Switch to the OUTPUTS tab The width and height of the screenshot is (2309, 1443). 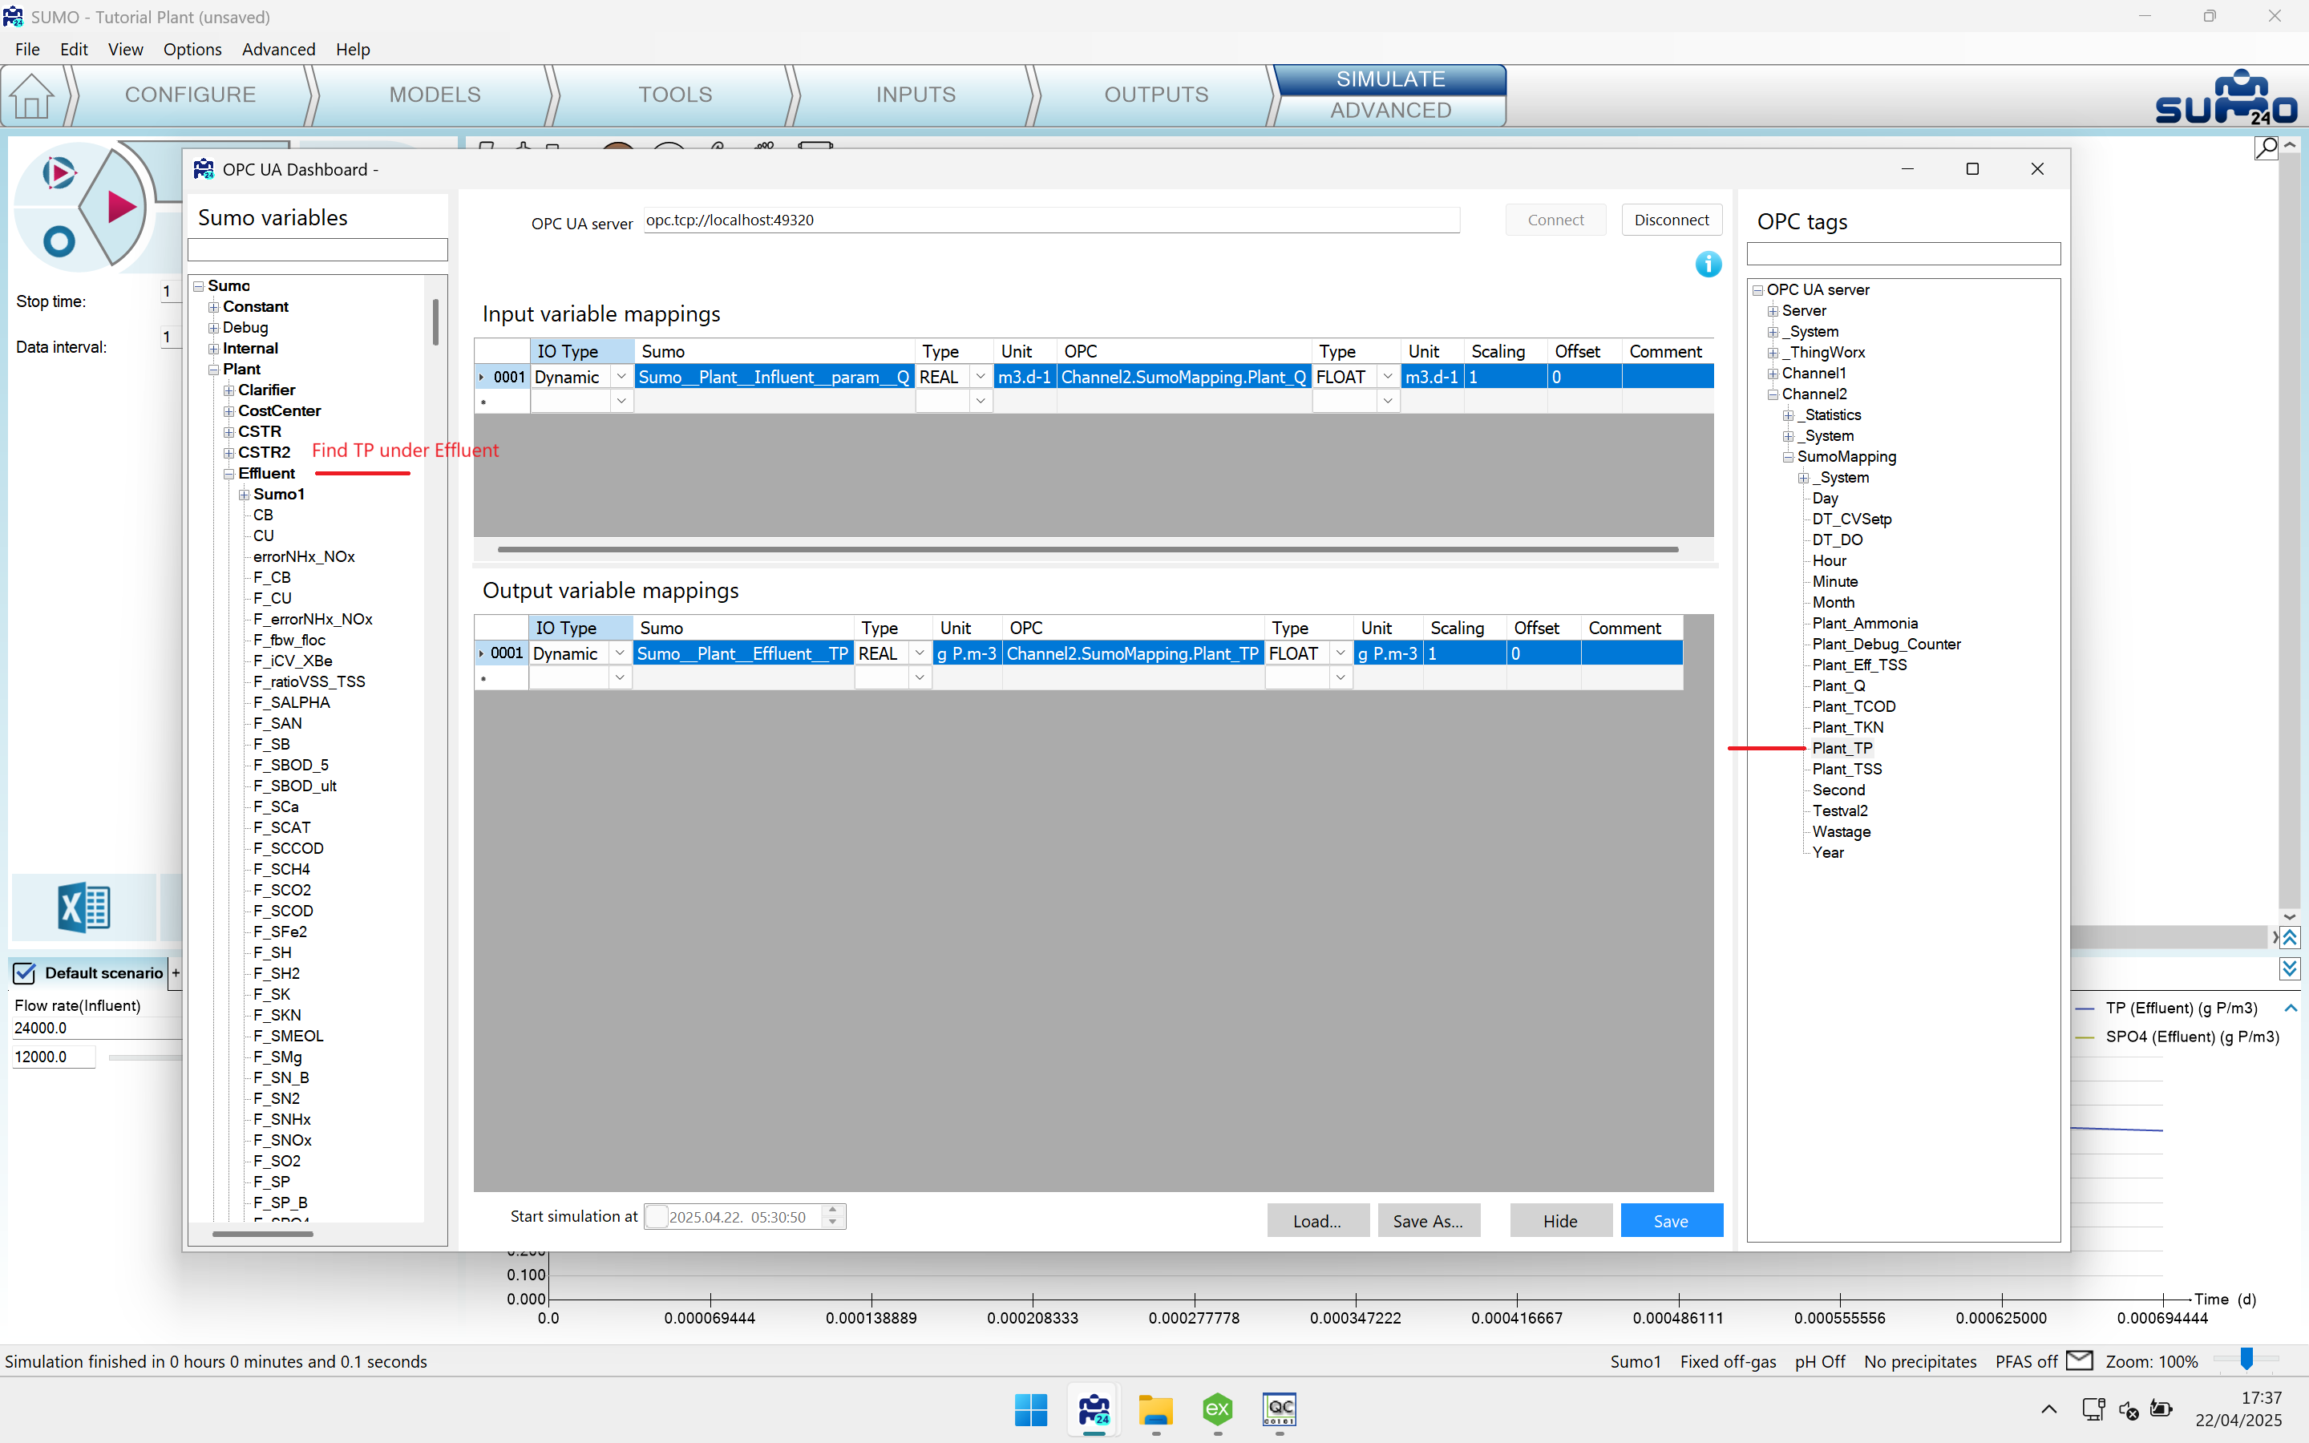click(1156, 95)
